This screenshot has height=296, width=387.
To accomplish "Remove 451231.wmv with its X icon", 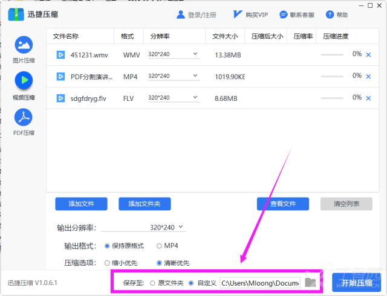I will (x=368, y=55).
